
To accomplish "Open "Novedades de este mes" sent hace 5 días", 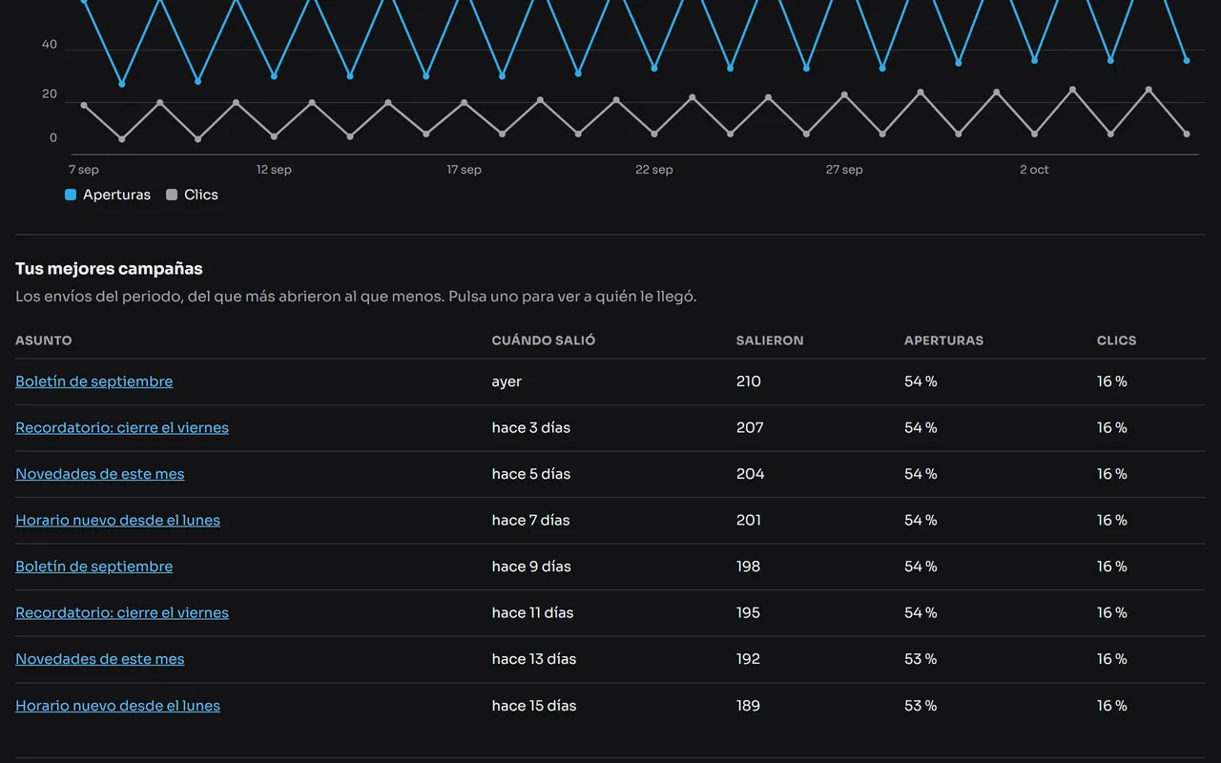I will [100, 474].
